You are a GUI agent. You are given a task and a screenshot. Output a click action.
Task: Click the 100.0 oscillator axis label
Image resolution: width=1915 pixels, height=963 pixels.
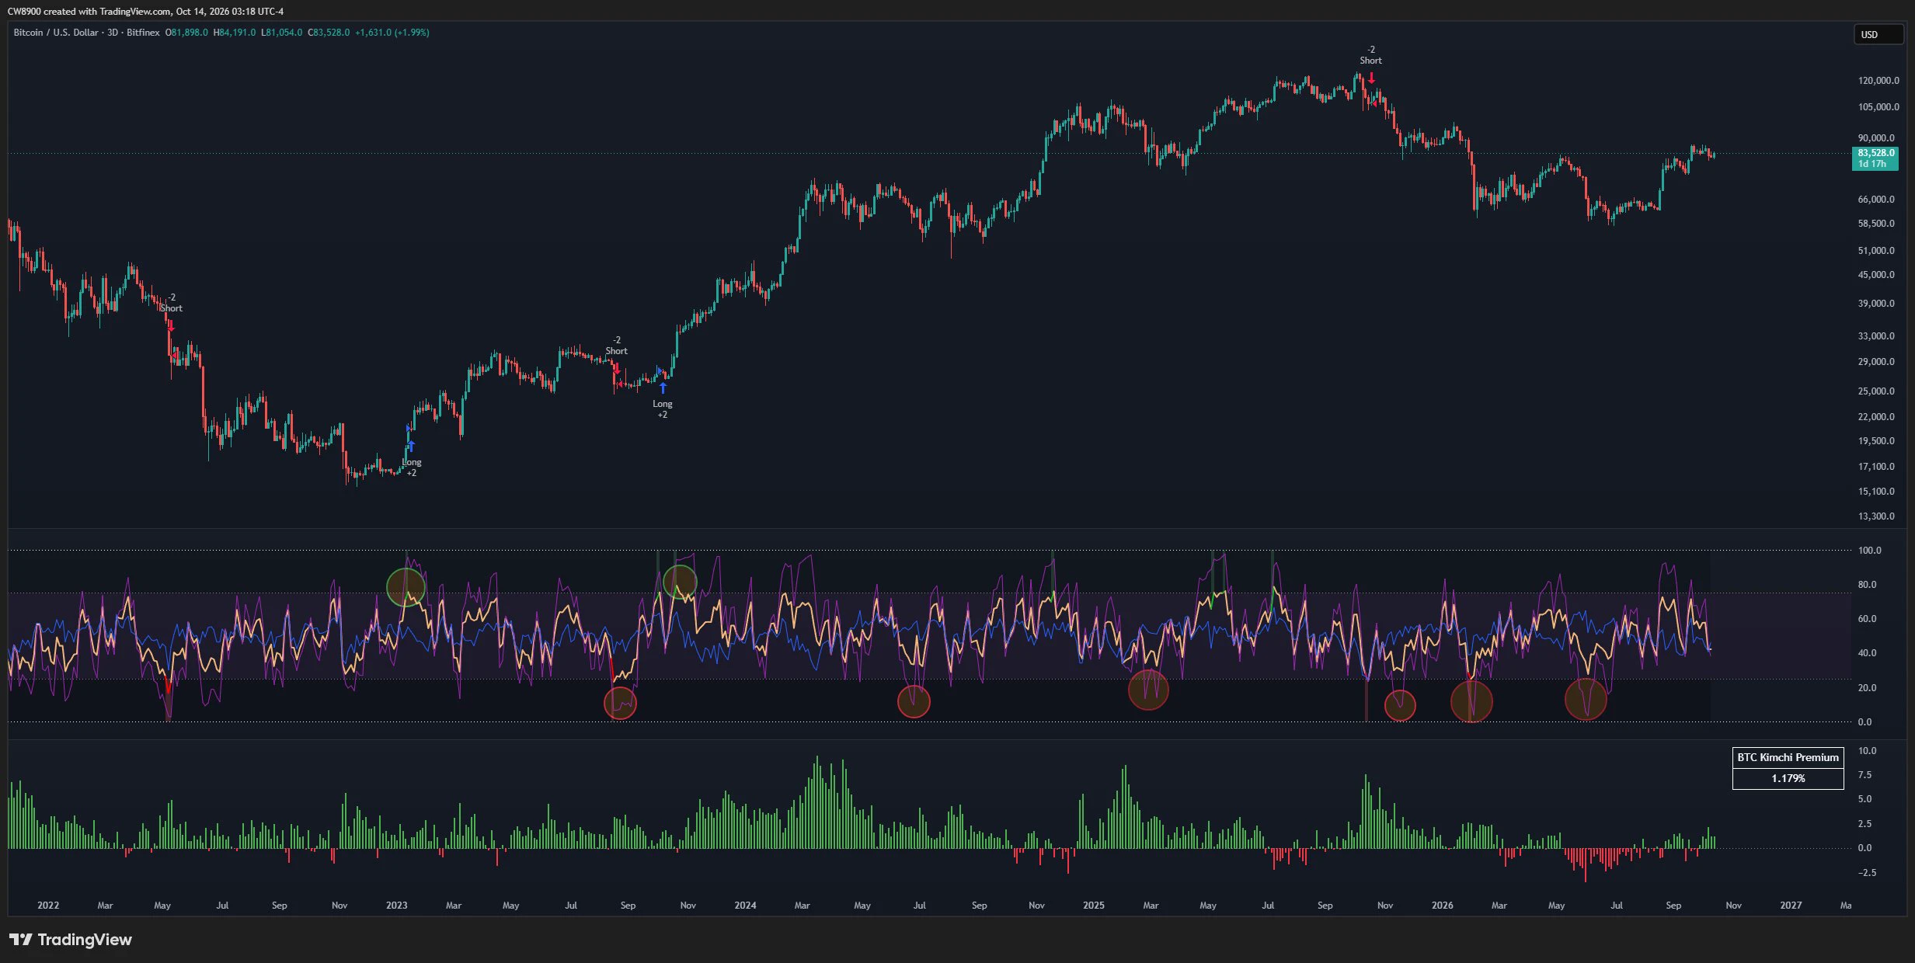[x=1869, y=551]
